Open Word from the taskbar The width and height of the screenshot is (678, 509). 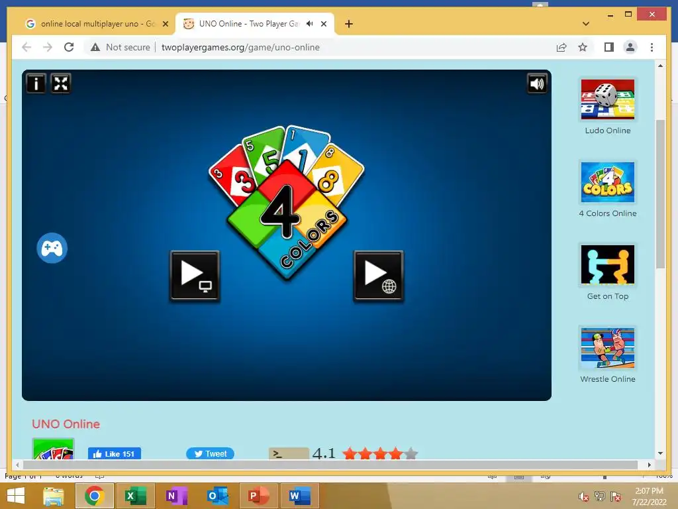click(300, 496)
